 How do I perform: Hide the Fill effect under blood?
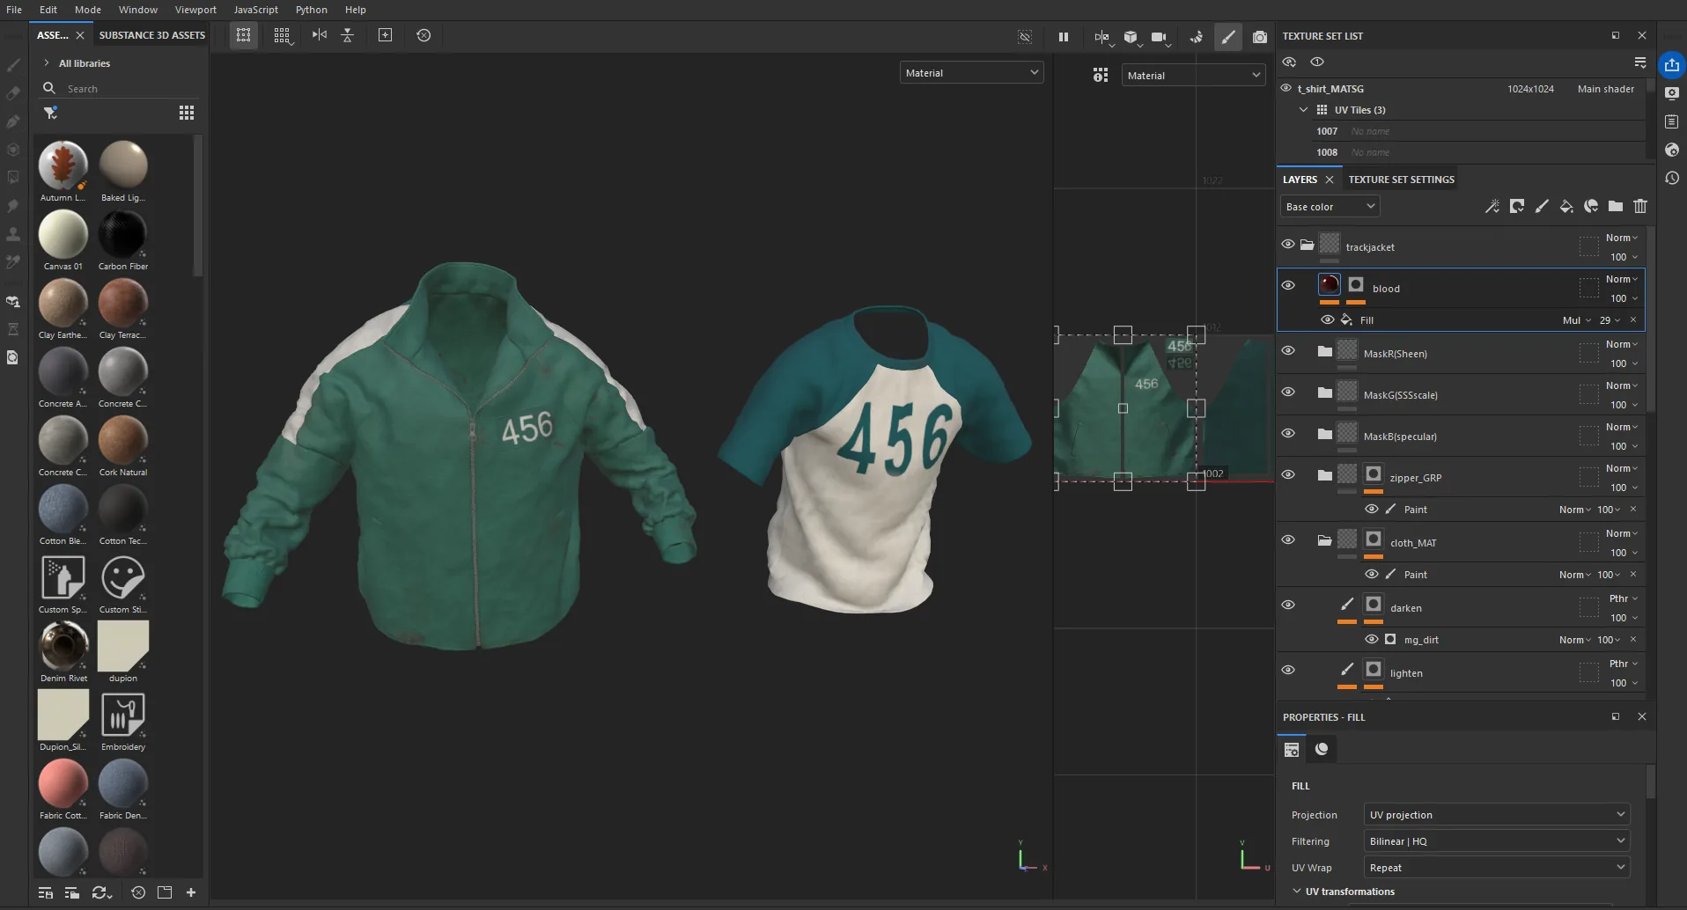pyautogui.click(x=1327, y=319)
